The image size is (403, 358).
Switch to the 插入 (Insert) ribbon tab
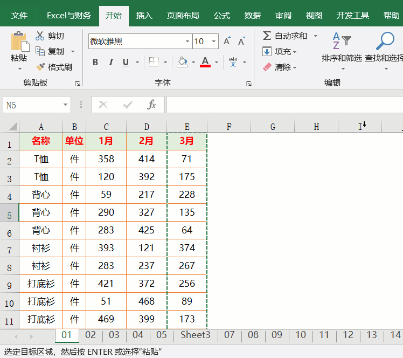click(144, 16)
